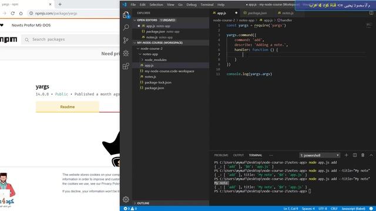Viewport: 376px width, 211px height.
Task: Split the terminal panel
Action: pyautogui.click(x=355, y=155)
